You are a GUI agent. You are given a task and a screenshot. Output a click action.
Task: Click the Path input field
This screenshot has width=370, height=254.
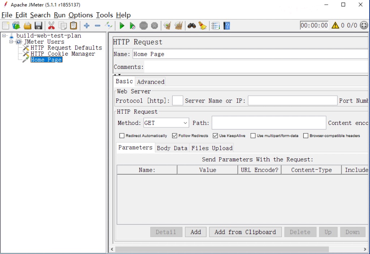pyautogui.click(x=269, y=123)
